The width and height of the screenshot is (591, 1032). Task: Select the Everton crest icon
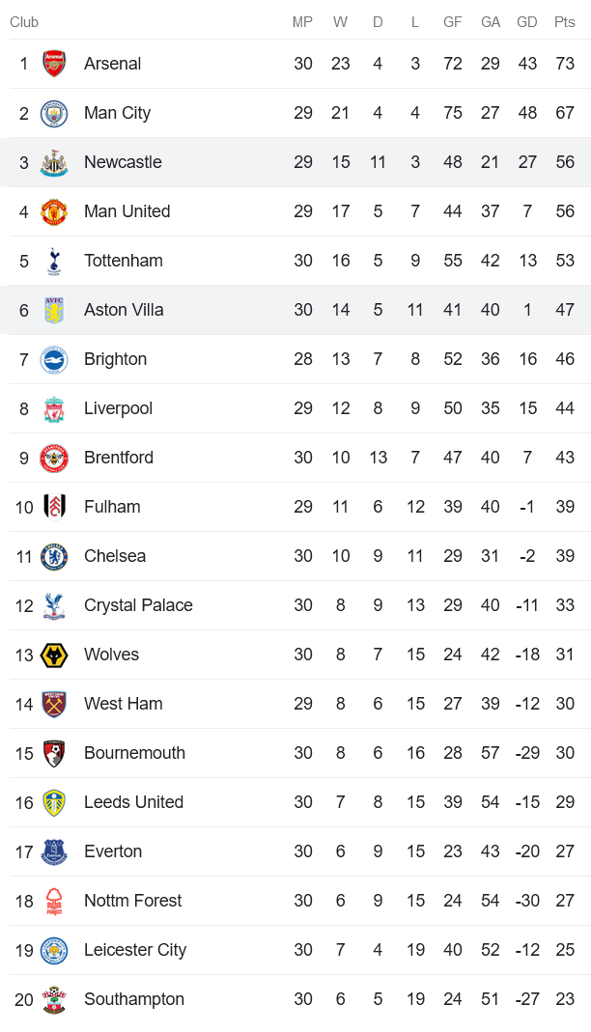[54, 851]
